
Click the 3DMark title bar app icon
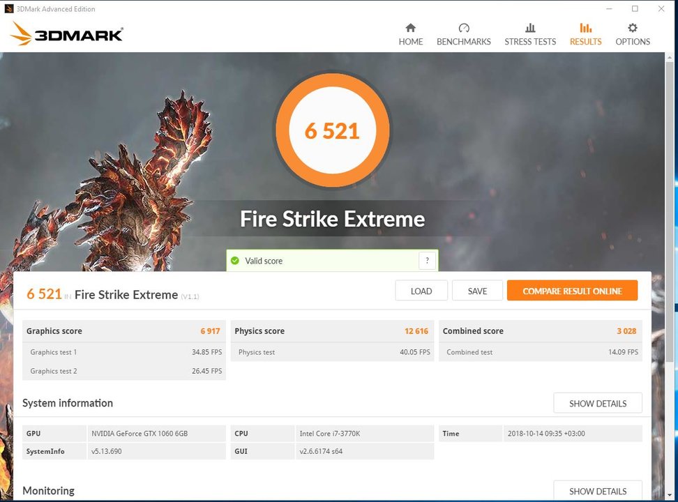[8, 8]
